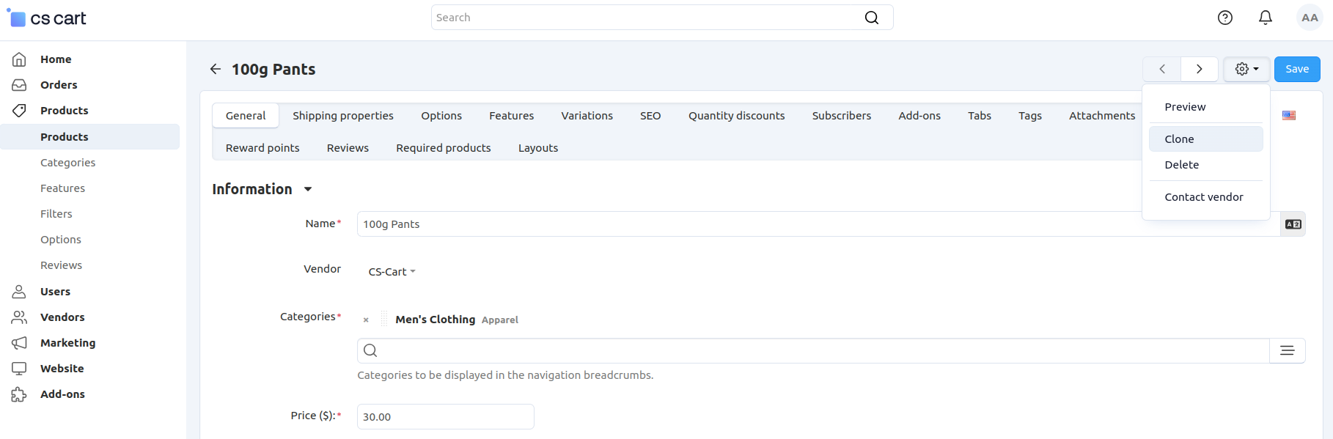Click the Marketing megaphone icon in sidebar
Image resolution: width=1333 pixels, height=439 pixels.
19,343
